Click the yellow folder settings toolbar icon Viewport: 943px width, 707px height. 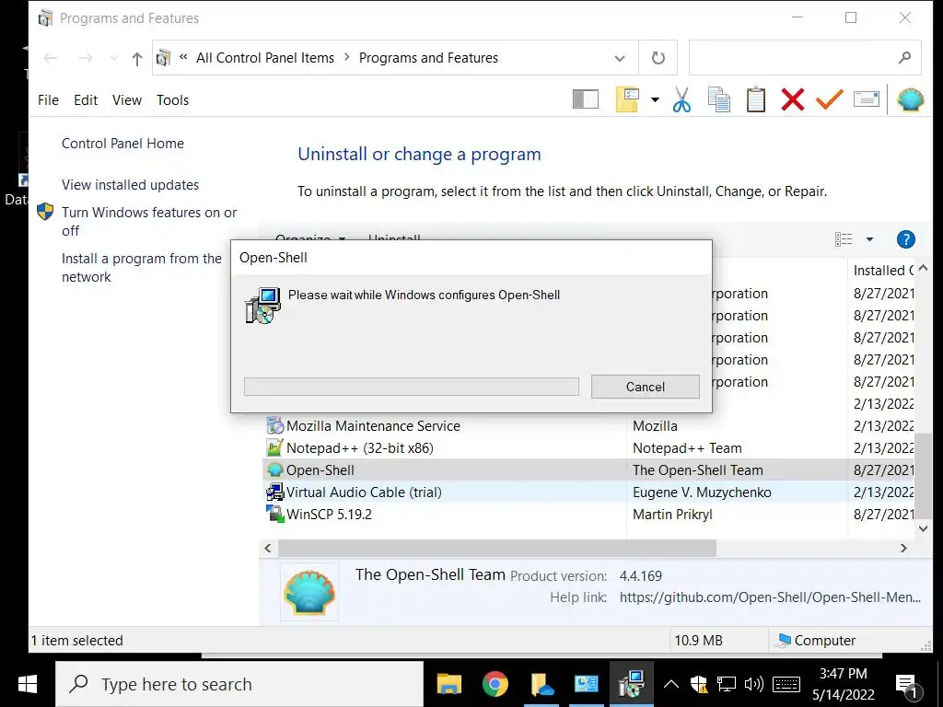point(627,99)
